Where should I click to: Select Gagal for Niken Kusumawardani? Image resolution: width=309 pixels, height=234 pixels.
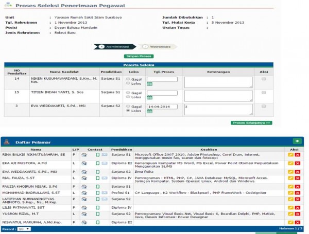coord(128,79)
